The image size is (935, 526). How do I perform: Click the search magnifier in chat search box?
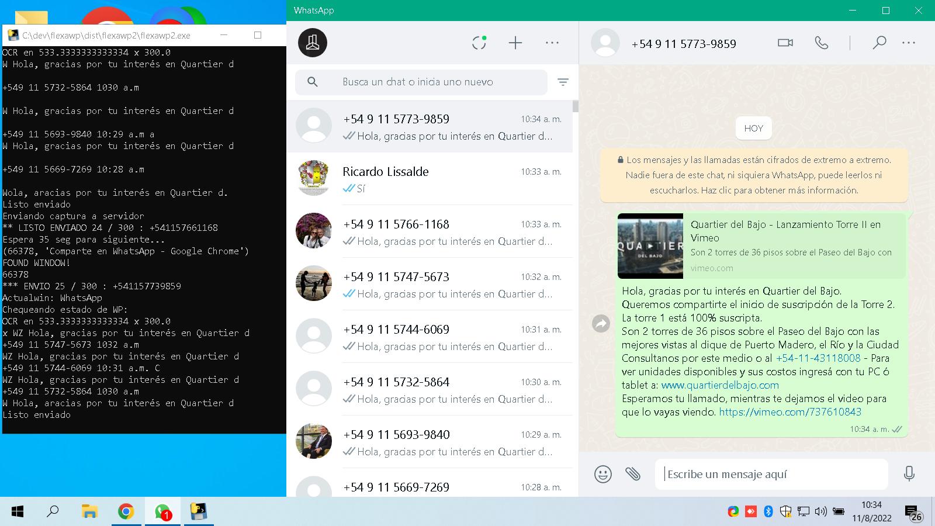313,82
